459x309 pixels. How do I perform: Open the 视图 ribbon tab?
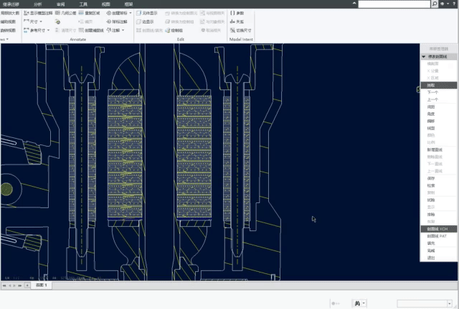[105, 4]
